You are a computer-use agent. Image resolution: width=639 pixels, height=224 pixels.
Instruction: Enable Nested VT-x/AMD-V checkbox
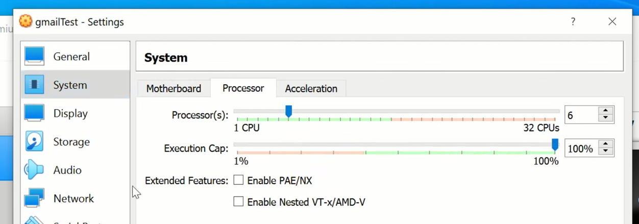point(238,201)
